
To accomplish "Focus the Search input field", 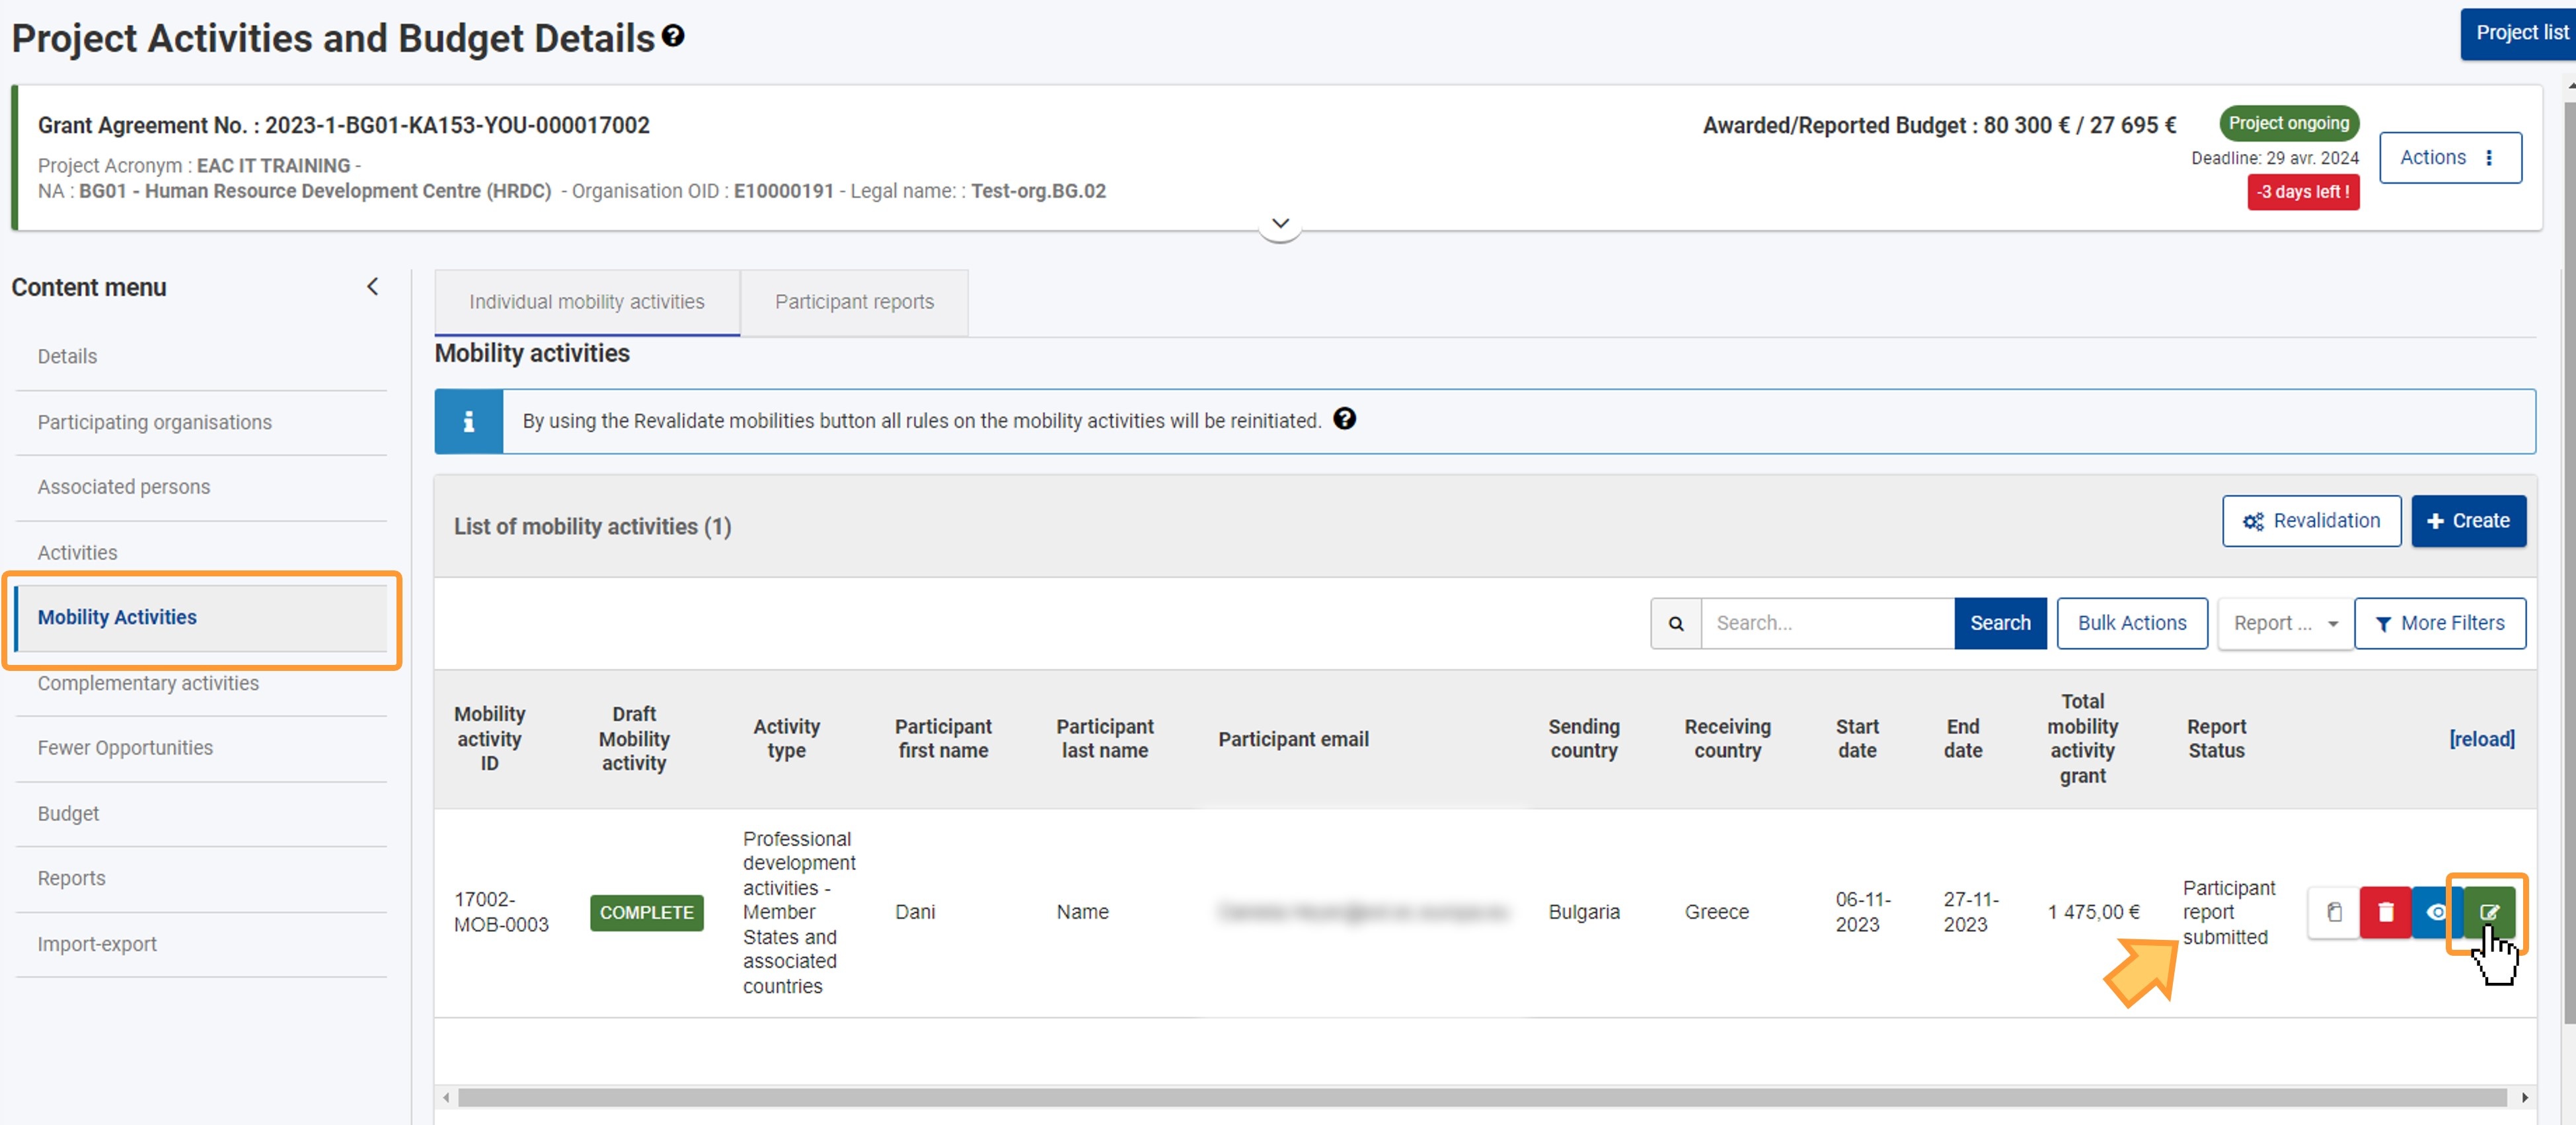I will tap(1827, 624).
